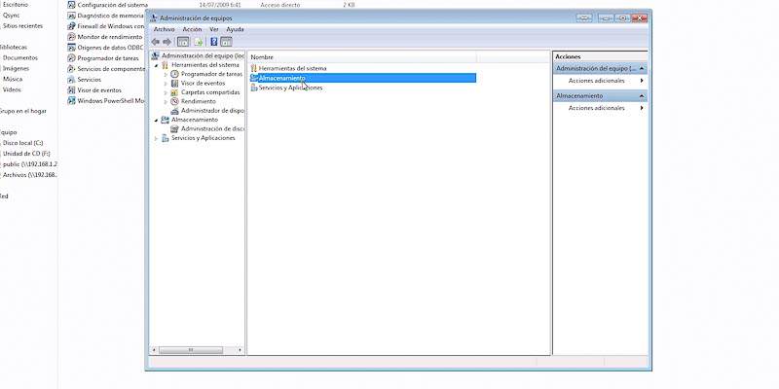Click the Administración de equipos title bar icon
The width and height of the screenshot is (779, 389).
click(154, 18)
